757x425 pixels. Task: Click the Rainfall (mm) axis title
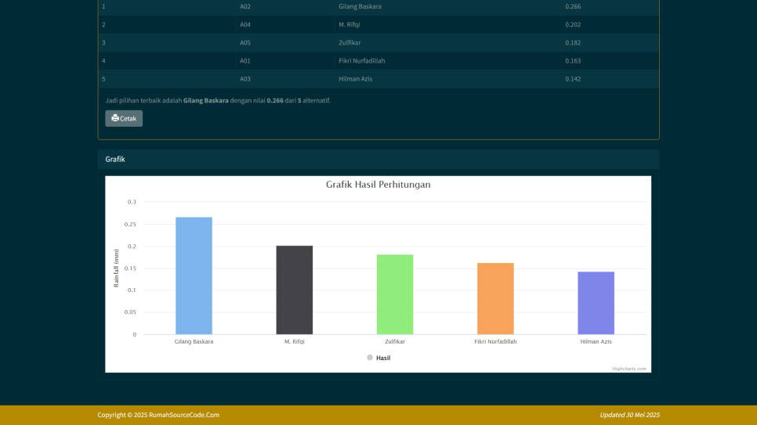click(x=117, y=268)
